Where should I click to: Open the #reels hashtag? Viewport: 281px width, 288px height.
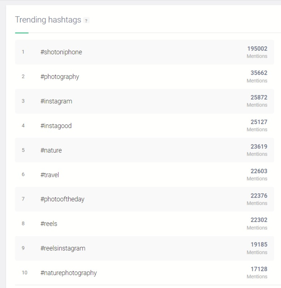point(49,224)
